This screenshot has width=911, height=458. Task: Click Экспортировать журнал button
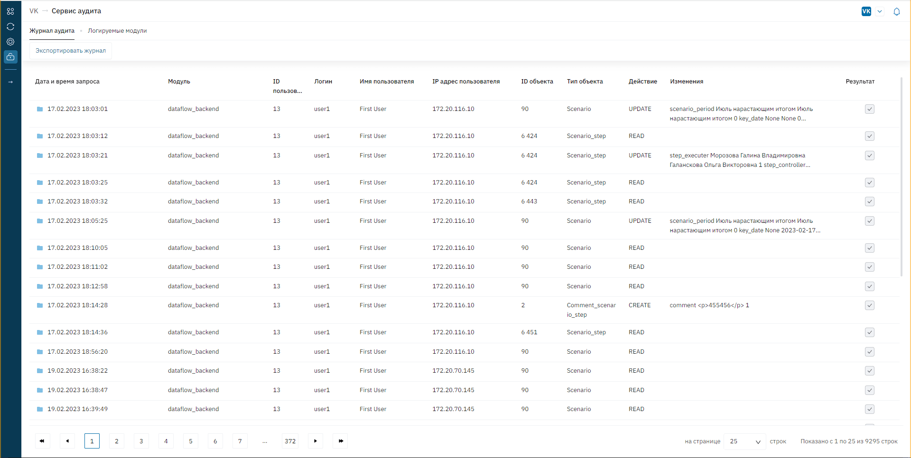(71, 51)
